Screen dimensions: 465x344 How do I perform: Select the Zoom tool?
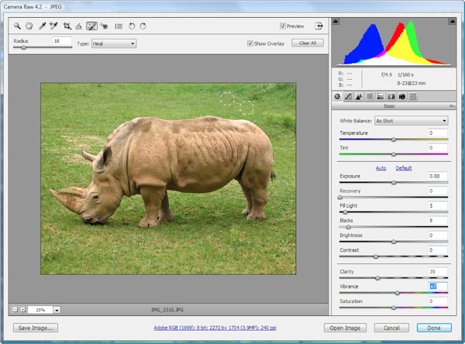[x=17, y=26]
